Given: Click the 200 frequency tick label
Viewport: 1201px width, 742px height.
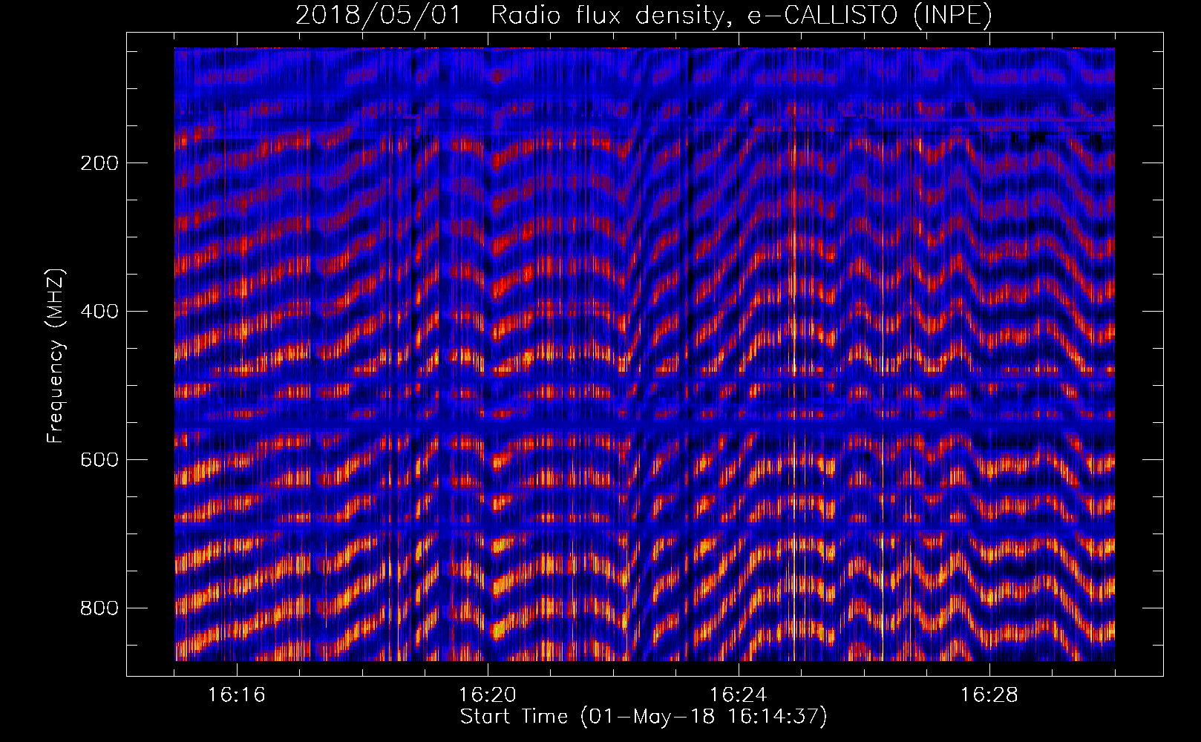Looking at the screenshot, I should coord(99,163).
